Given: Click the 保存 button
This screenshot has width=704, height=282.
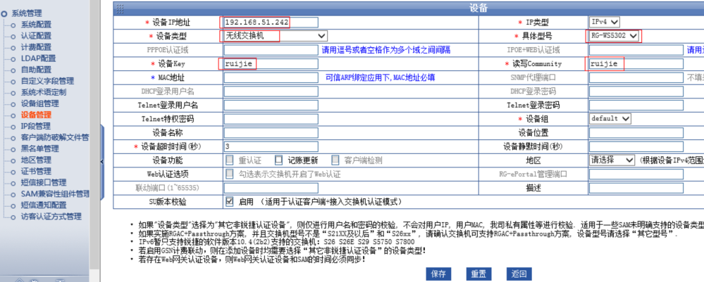Looking at the screenshot, I should [x=438, y=274].
